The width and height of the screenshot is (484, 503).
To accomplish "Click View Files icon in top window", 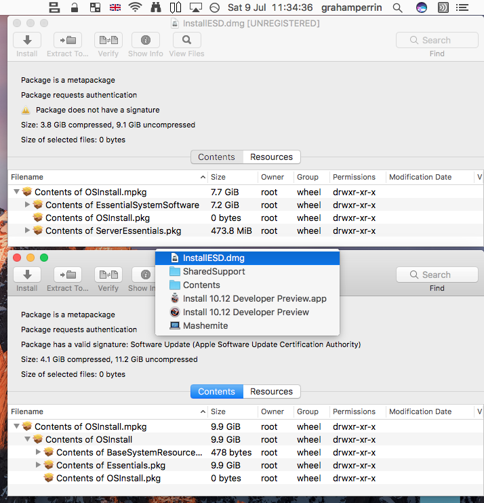I will (x=186, y=40).
